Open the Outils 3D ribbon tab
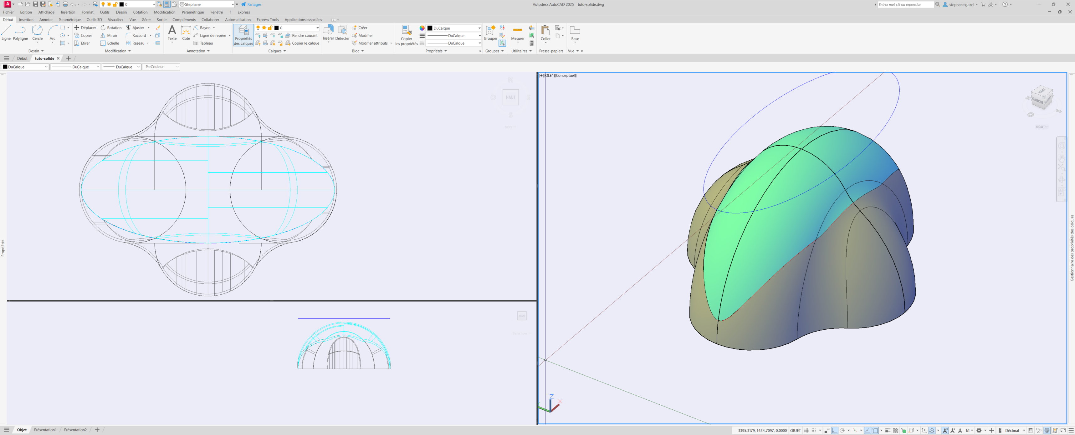The image size is (1075, 435). tap(94, 20)
